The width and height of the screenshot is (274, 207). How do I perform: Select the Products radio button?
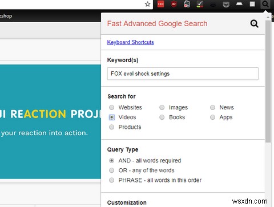(x=112, y=127)
